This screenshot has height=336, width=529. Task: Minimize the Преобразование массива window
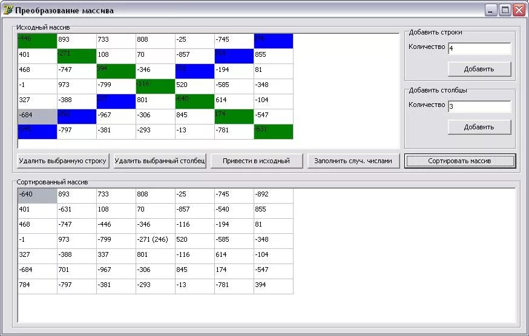491,10
